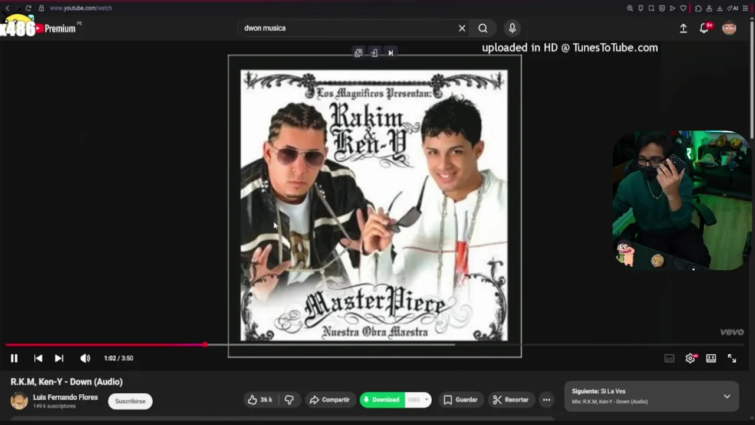Expand the Siguiente mix playlist panel
755x425 pixels.
pyautogui.click(x=727, y=397)
